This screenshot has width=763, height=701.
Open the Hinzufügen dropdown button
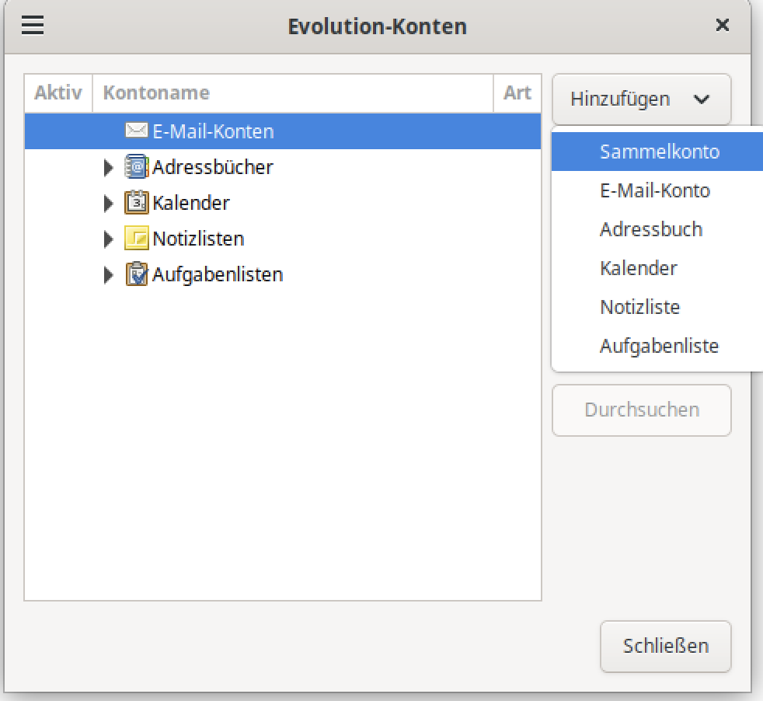(641, 99)
